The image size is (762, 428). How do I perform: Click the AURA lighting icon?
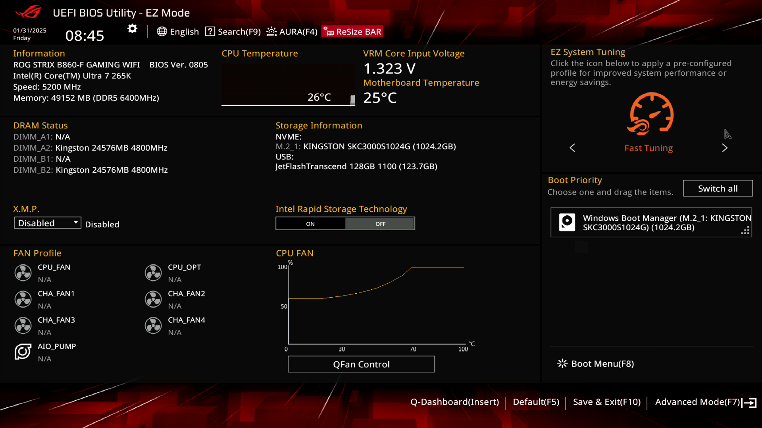tap(271, 32)
